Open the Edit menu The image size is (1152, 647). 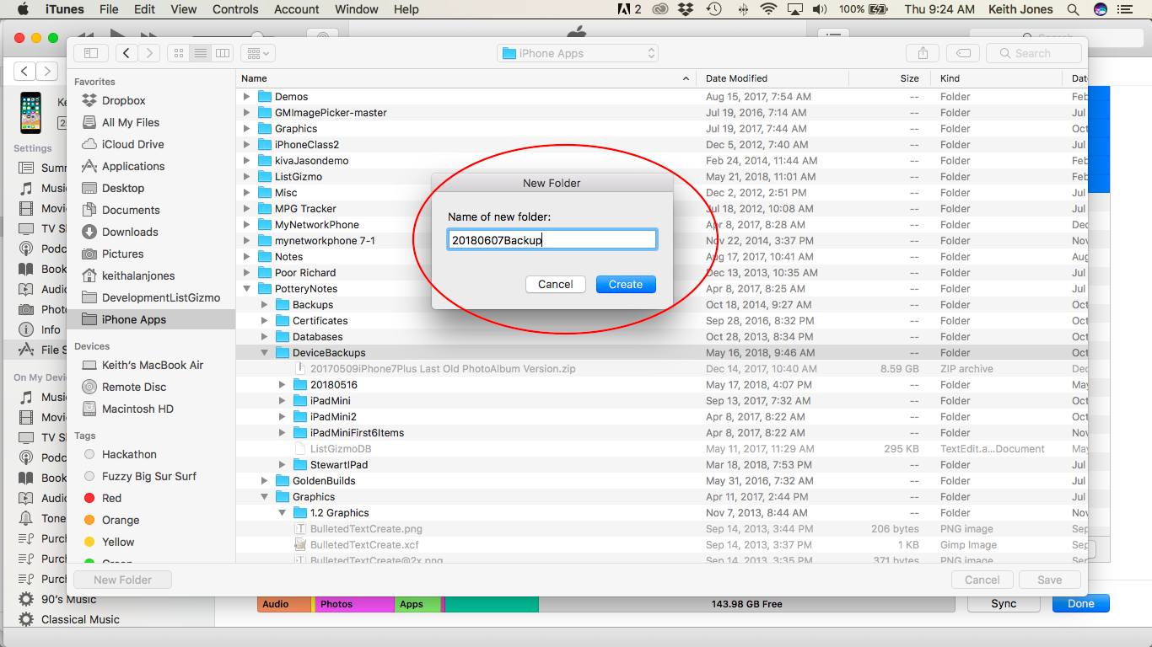point(144,9)
